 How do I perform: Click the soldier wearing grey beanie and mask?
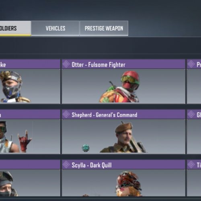(8, 184)
